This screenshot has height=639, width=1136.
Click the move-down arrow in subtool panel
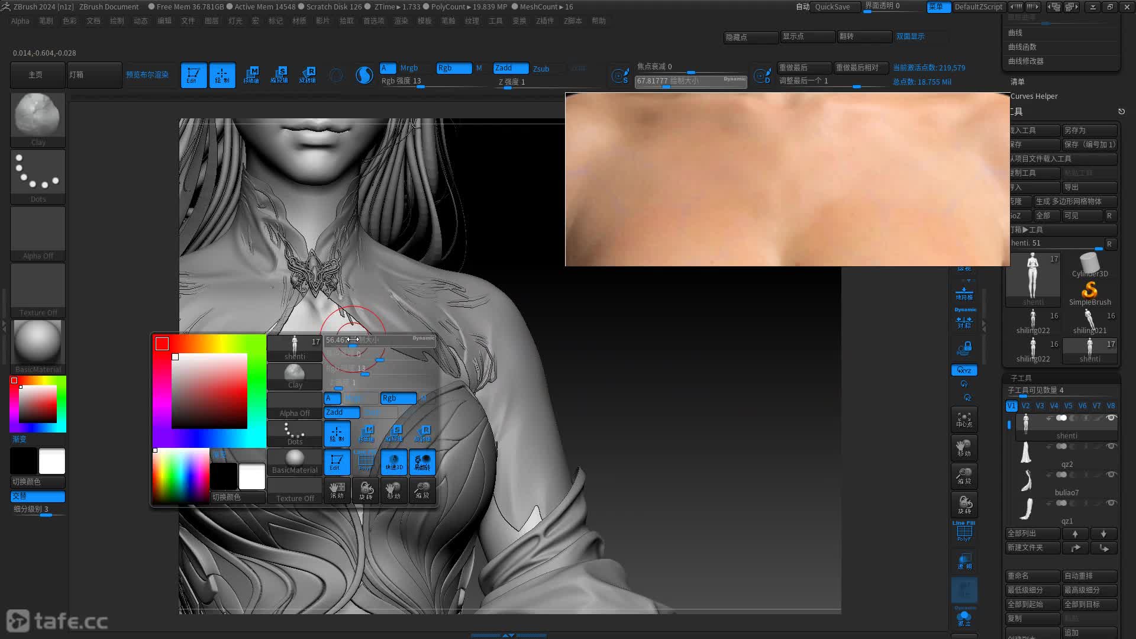(1103, 534)
